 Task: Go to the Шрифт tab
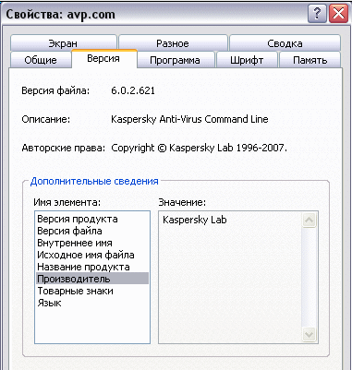point(247,60)
